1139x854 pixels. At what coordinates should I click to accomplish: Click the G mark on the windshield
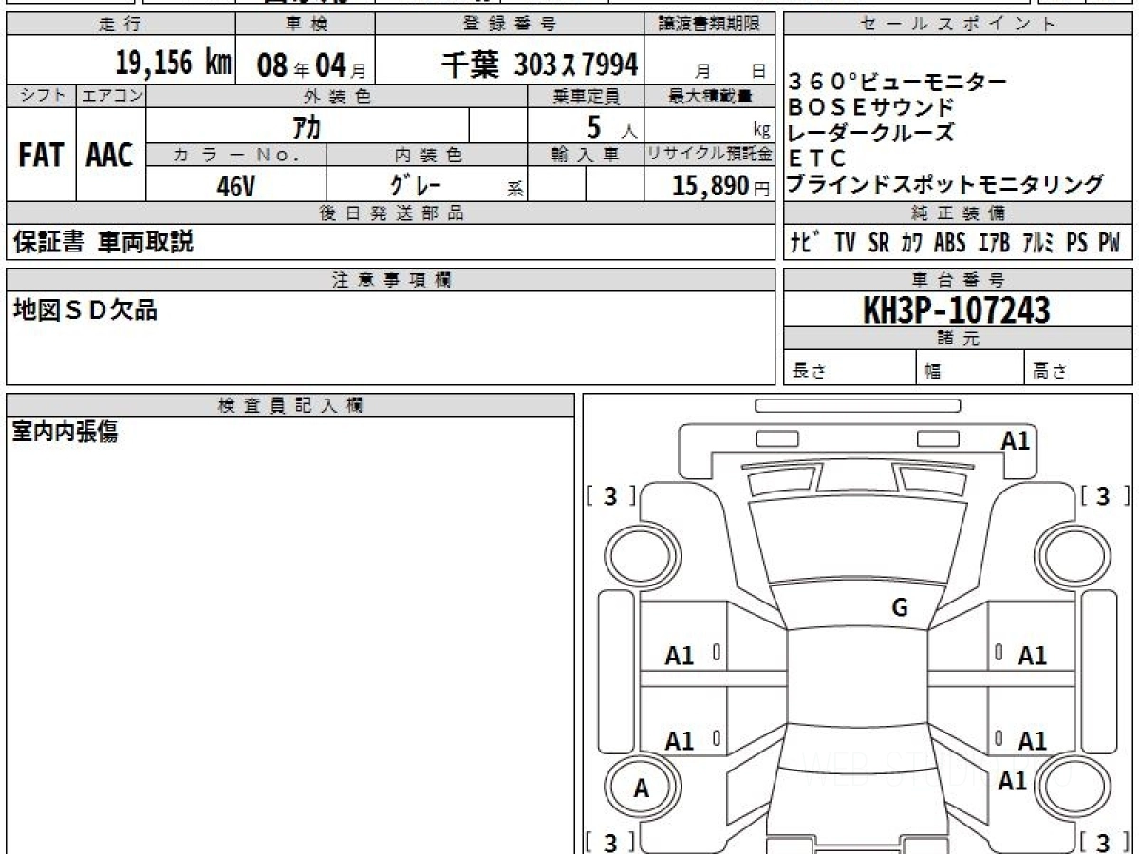(x=900, y=607)
